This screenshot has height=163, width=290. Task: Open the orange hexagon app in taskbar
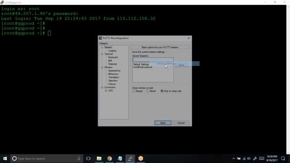click(141, 158)
